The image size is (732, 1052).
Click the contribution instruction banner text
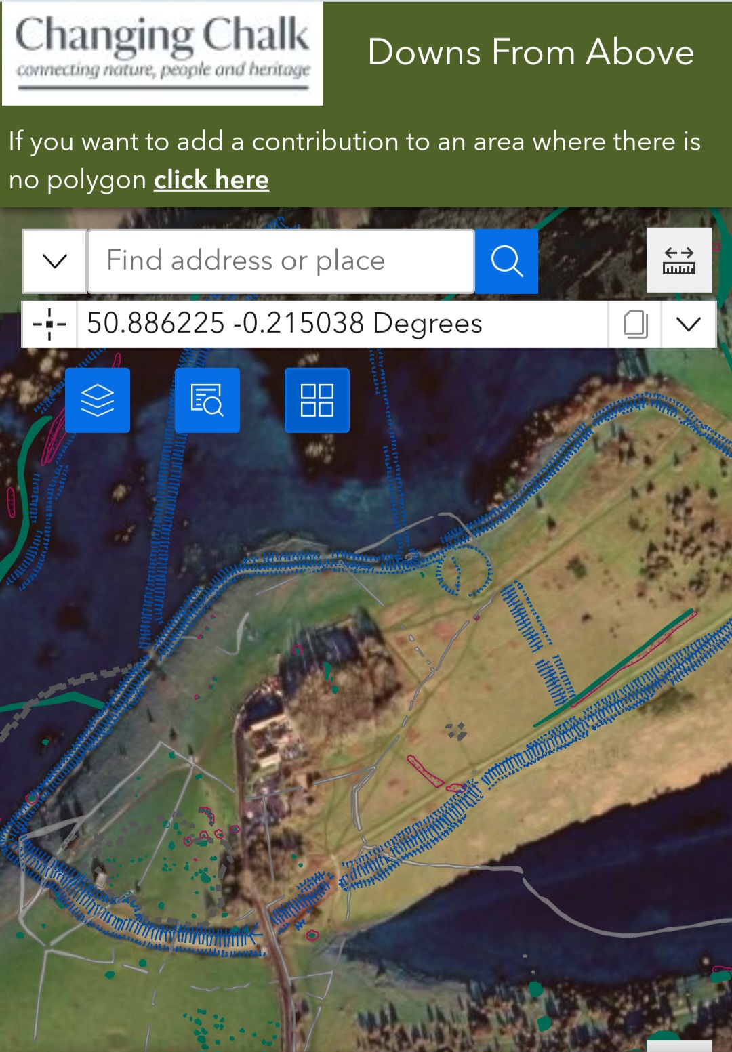pos(354,161)
